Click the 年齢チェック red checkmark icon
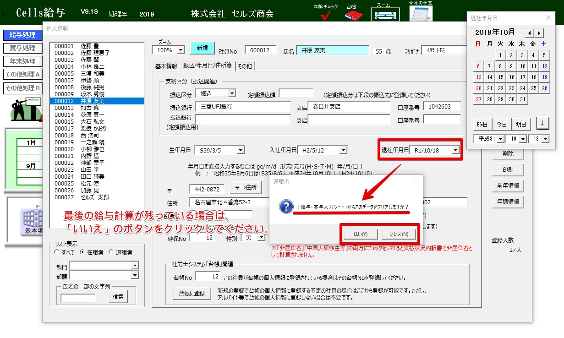 tap(326, 16)
